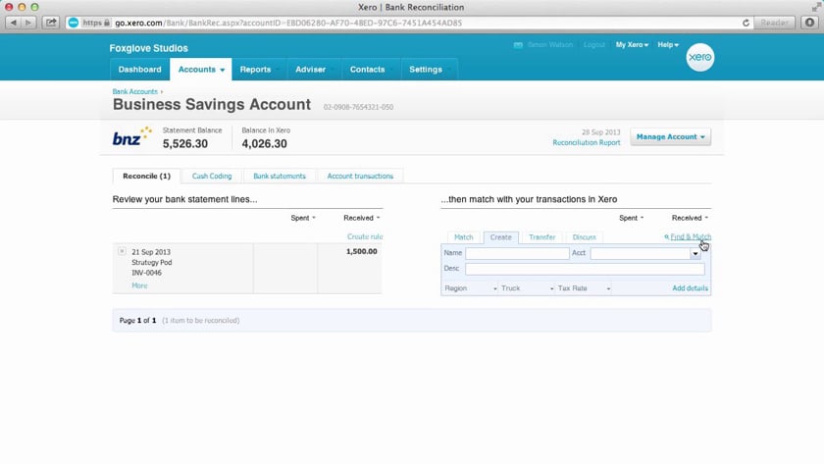Viewport: 824px width, 464px height.
Task: Open the Safari share button
Action: [51, 23]
